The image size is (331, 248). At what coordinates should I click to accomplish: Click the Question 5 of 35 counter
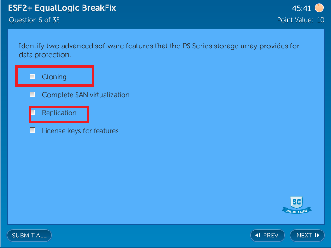click(x=34, y=20)
